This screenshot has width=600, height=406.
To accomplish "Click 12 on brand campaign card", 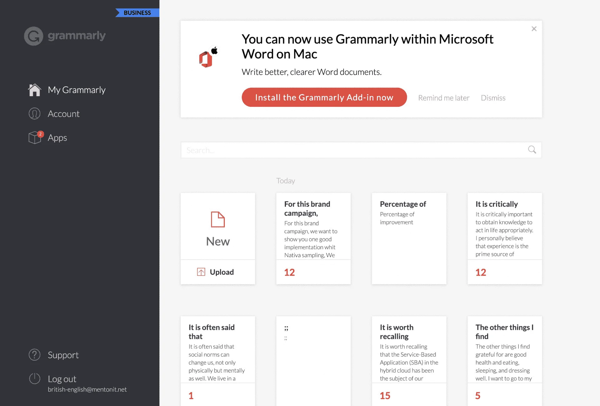I will pos(289,272).
